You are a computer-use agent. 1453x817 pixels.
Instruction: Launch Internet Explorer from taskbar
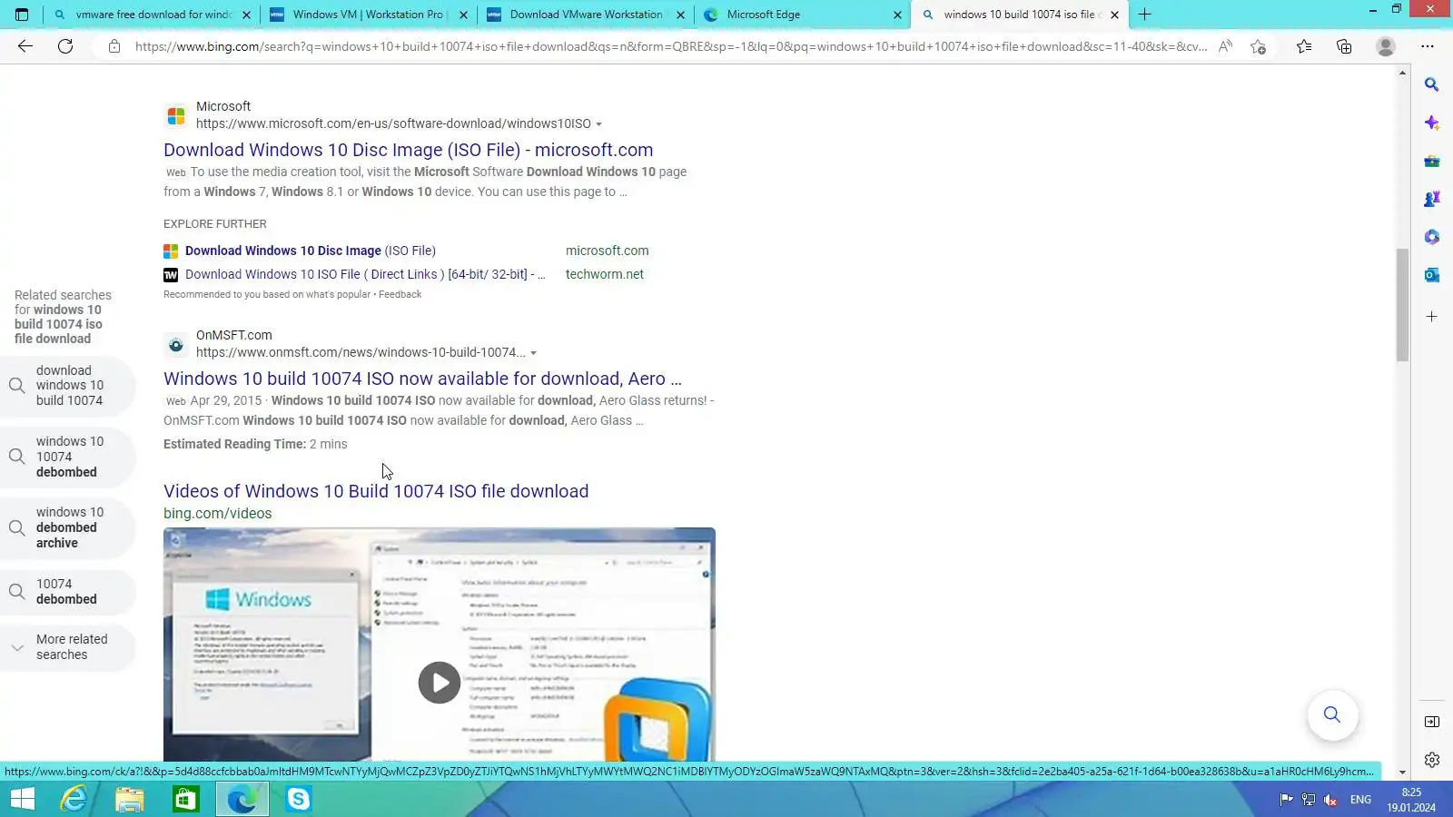click(74, 799)
